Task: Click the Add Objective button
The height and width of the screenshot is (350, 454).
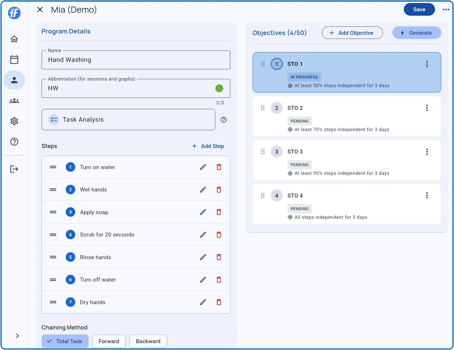Action: [x=352, y=33]
